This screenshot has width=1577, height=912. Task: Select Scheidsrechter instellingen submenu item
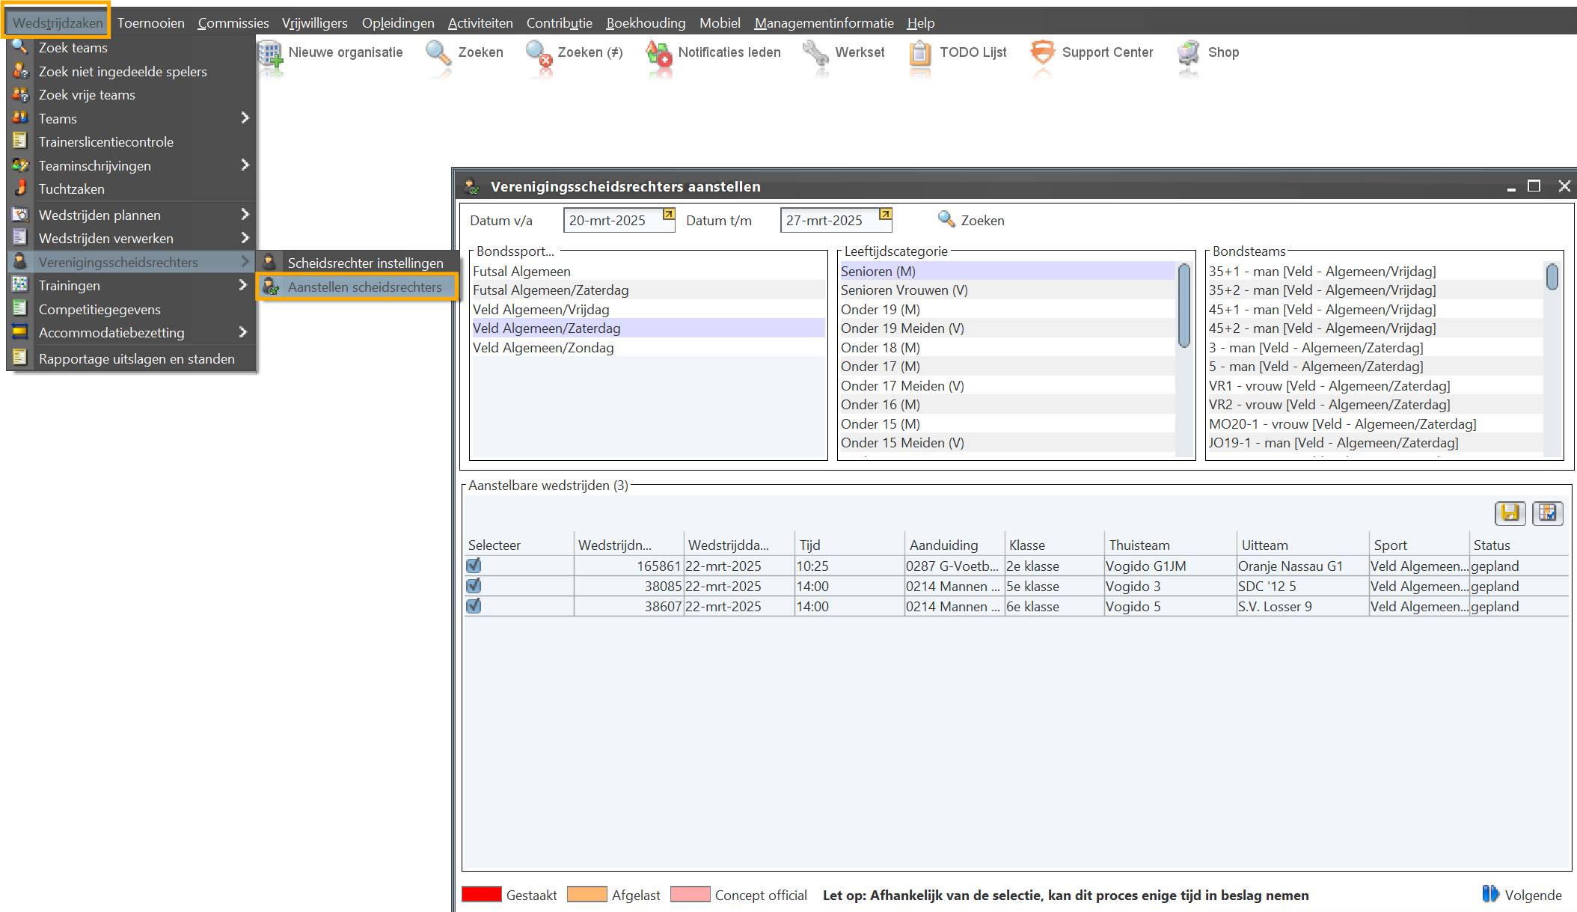tap(364, 263)
